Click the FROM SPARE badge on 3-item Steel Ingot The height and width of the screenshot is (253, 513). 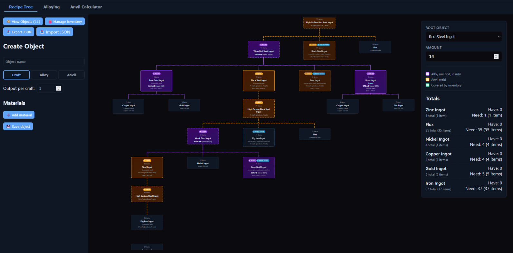click(319, 74)
